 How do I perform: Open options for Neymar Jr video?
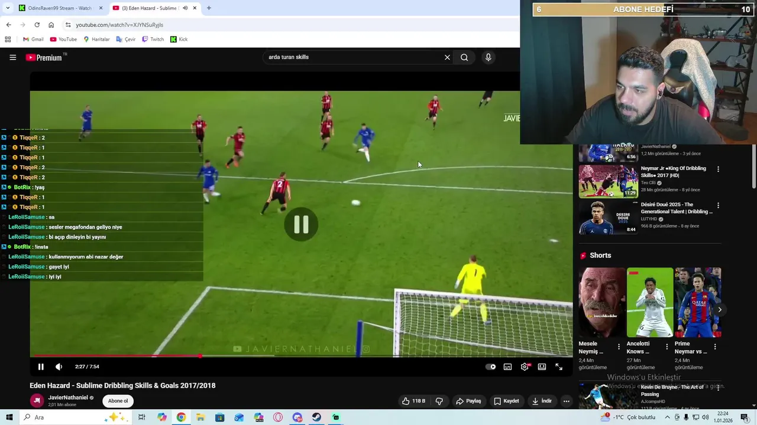click(718, 169)
